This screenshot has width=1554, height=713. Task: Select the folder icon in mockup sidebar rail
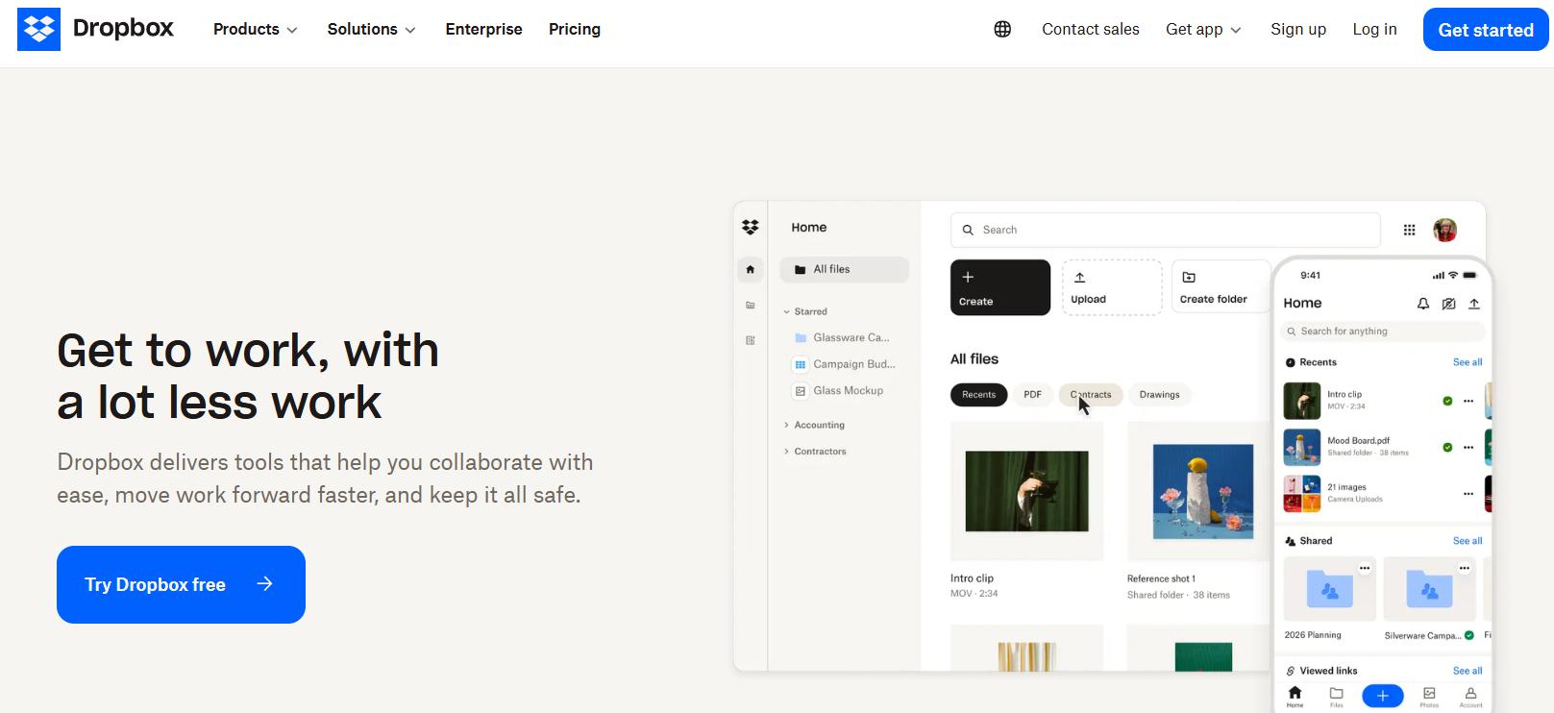(x=751, y=305)
